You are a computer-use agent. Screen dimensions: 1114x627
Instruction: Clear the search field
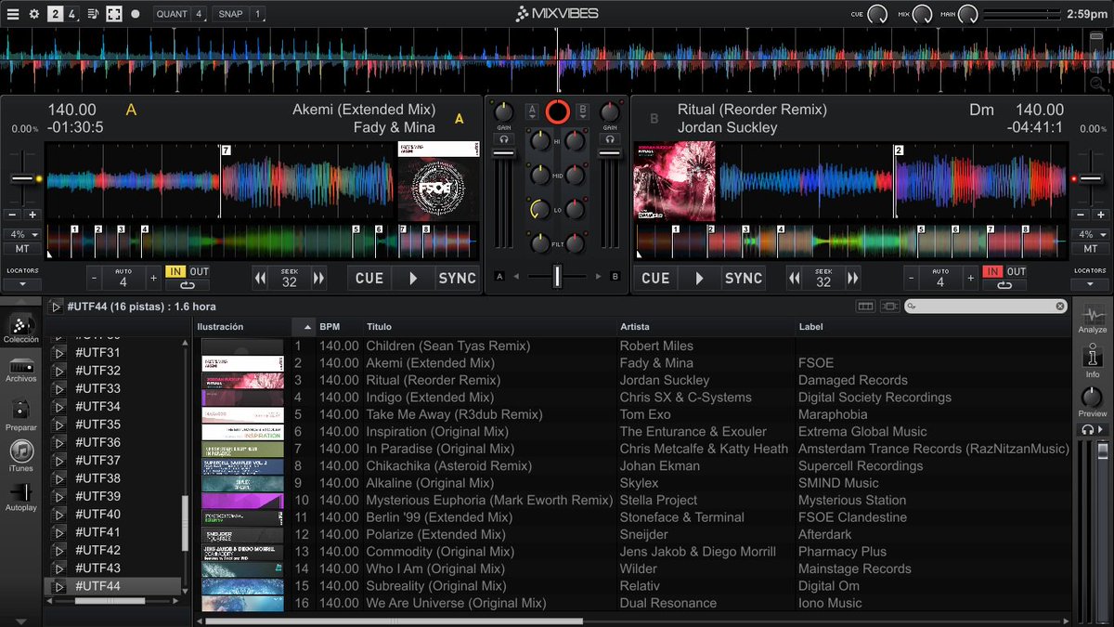(1060, 306)
